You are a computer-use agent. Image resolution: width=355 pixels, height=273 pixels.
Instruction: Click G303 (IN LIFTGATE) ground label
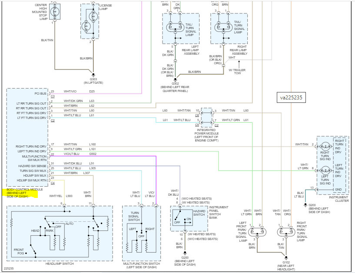pos(93,81)
